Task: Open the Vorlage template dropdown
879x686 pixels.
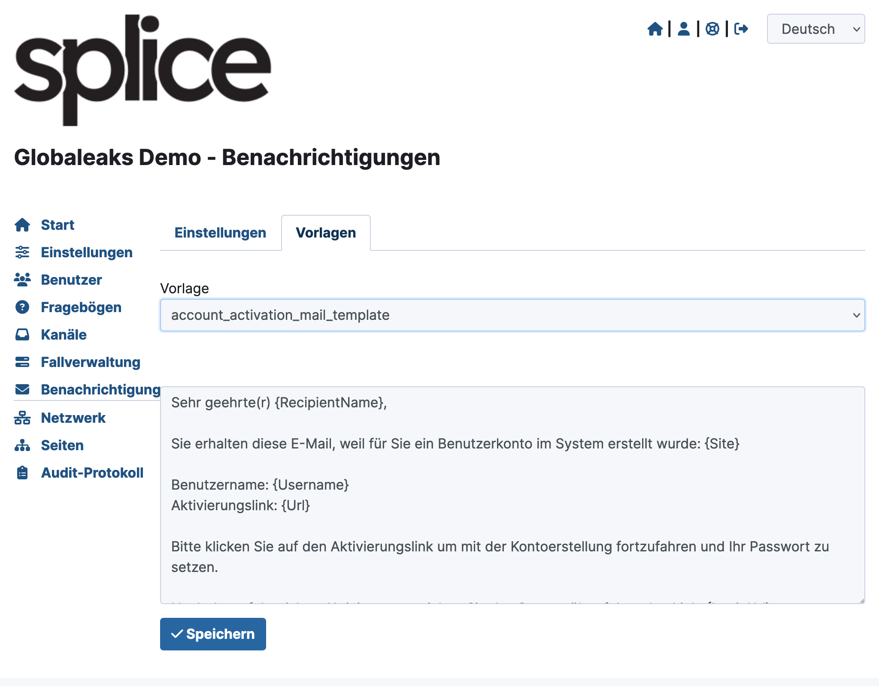Action: pos(512,315)
